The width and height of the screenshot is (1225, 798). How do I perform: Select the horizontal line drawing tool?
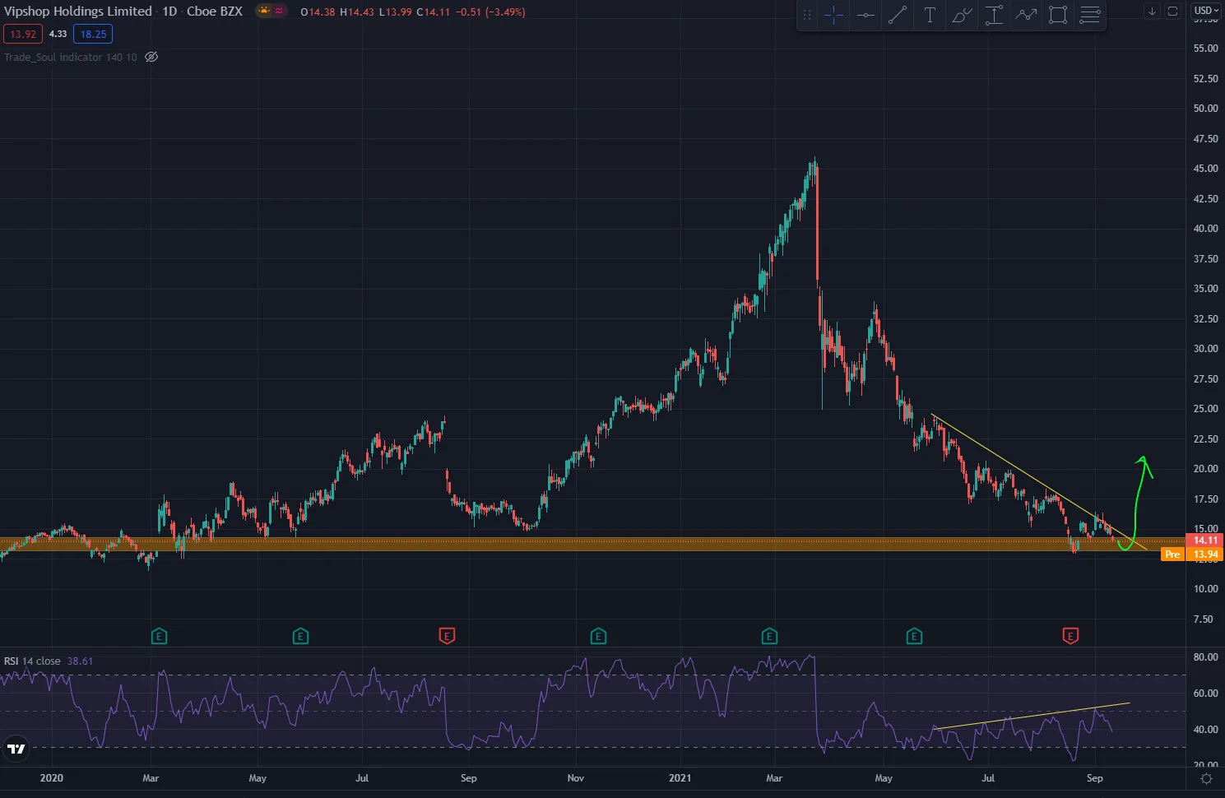click(x=865, y=15)
